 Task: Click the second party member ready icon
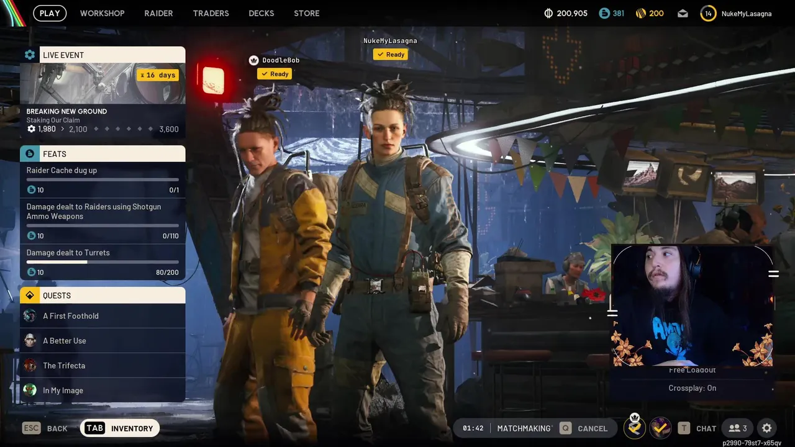660,428
